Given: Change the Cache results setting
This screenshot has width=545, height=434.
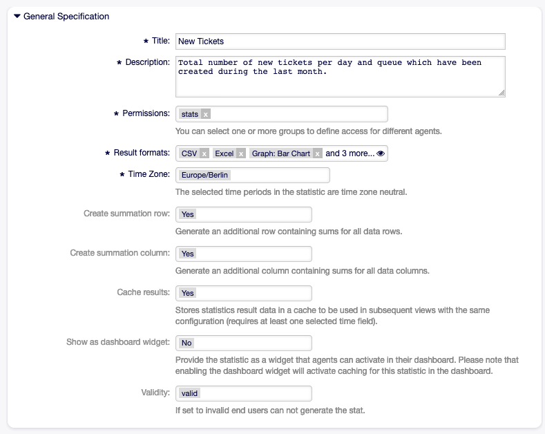Looking at the screenshot, I should point(243,293).
